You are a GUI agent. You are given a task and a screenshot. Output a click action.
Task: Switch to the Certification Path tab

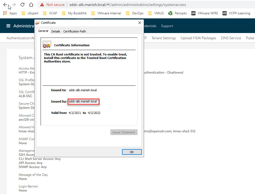point(75,31)
